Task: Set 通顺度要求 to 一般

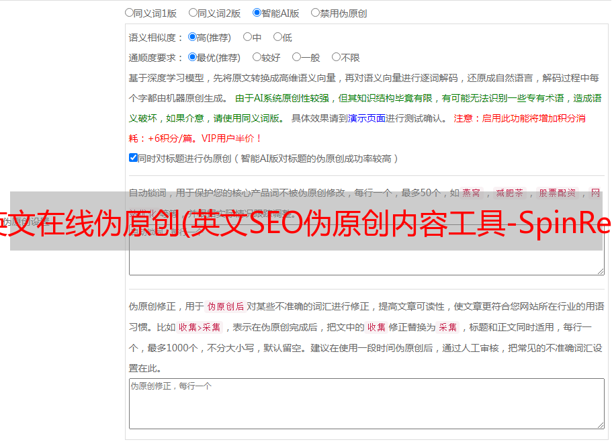Action: point(297,57)
